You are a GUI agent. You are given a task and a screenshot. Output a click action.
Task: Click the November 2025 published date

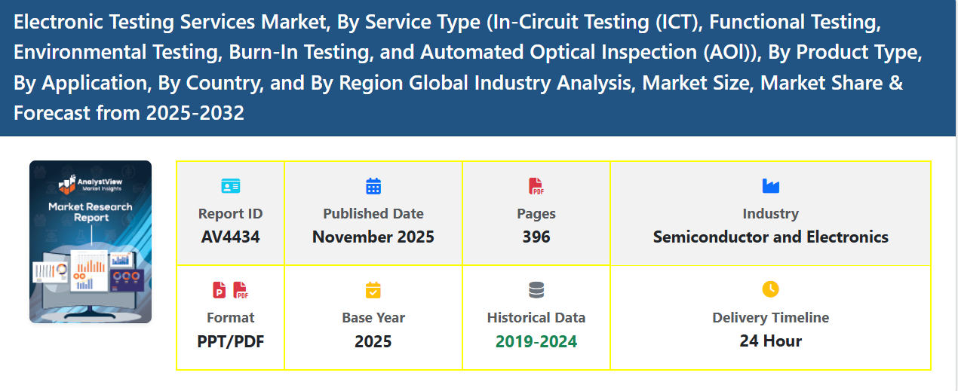click(x=373, y=237)
